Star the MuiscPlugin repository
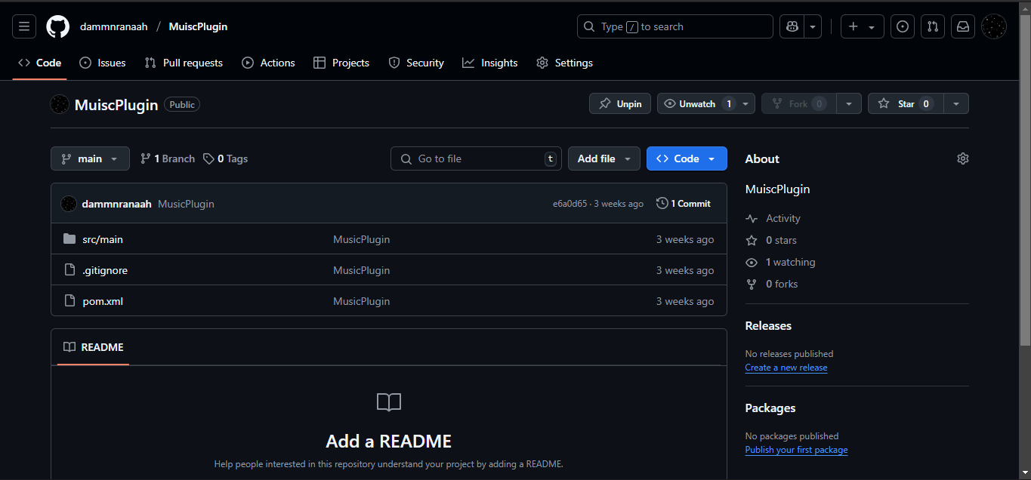The width and height of the screenshot is (1031, 480). pyautogui.click(x=906, y=103)
